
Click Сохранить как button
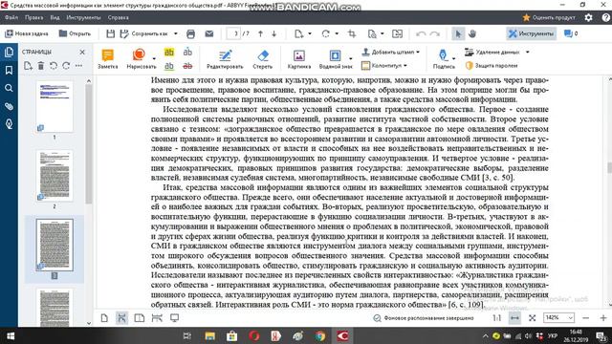(144, 34)
